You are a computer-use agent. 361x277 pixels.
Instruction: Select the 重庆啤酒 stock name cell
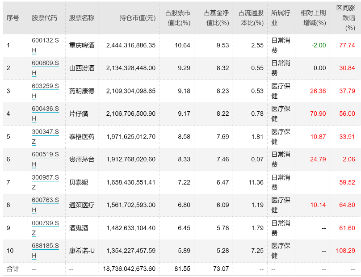coord(82,45)
